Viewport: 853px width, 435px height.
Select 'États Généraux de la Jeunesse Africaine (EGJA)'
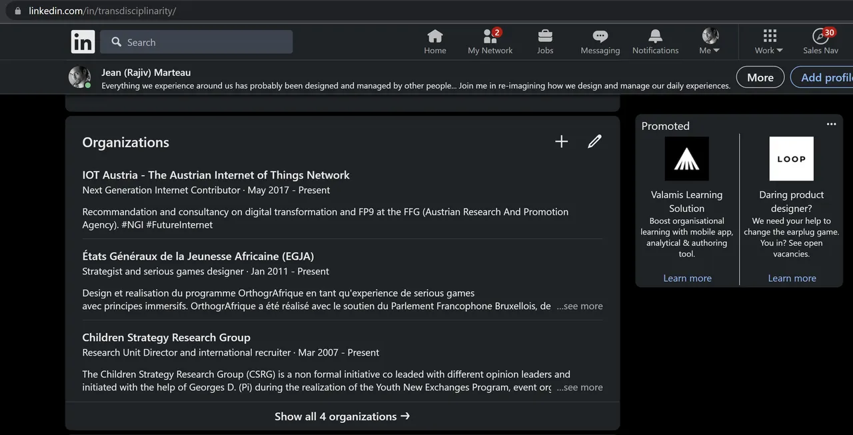point(198,256)
